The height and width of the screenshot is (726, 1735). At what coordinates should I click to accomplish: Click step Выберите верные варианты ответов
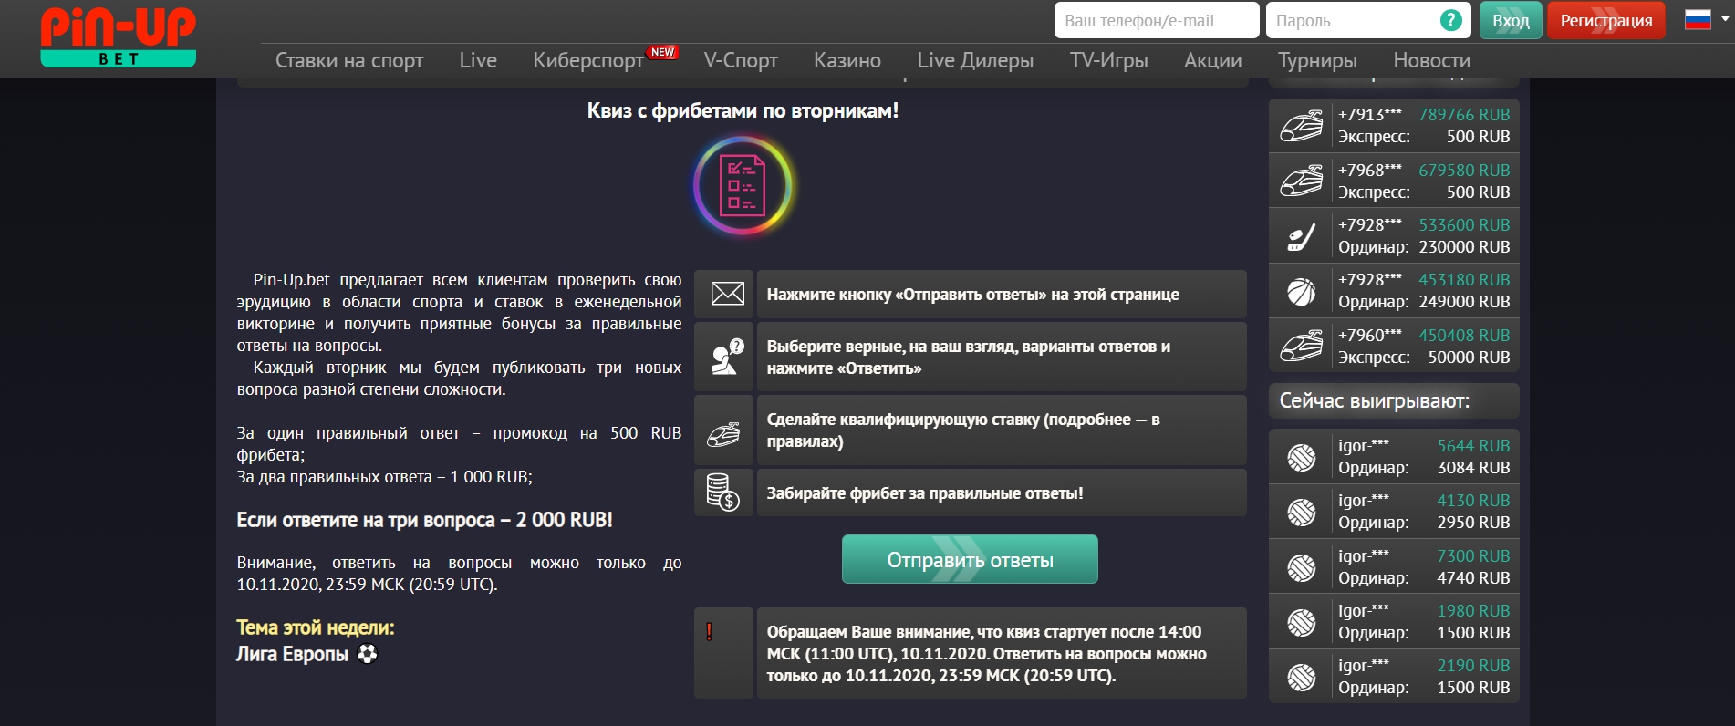(x=1002, y=357)
